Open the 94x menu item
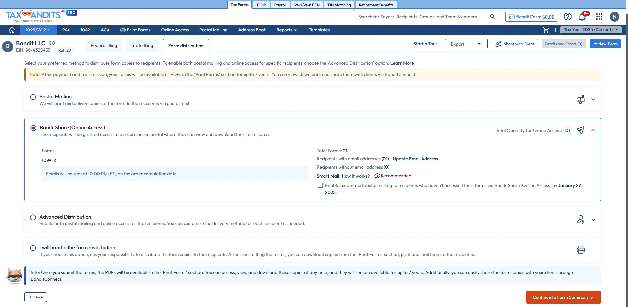Viewport: 628px width, 307px height. [66, 30]
